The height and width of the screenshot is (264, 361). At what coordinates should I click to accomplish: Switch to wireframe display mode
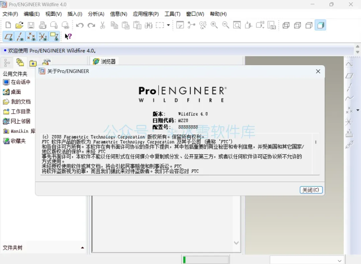(x=286, y=25)
